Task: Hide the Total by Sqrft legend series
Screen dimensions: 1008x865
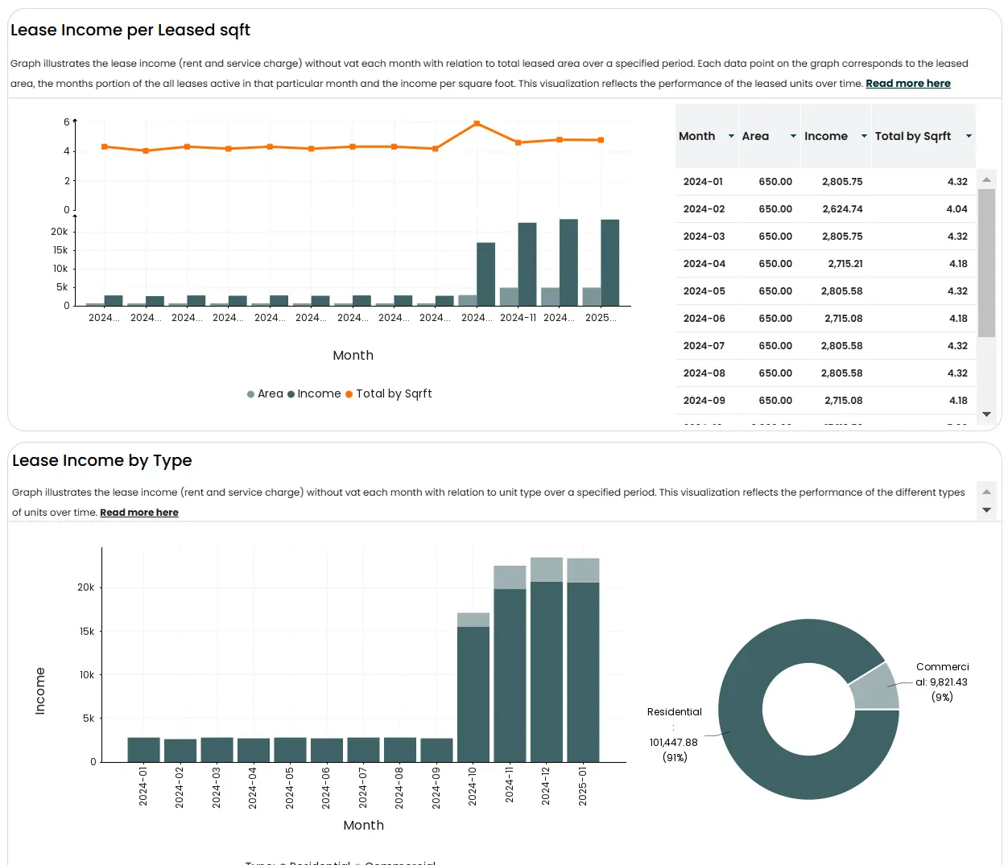Action: click(x=389, y=393)
